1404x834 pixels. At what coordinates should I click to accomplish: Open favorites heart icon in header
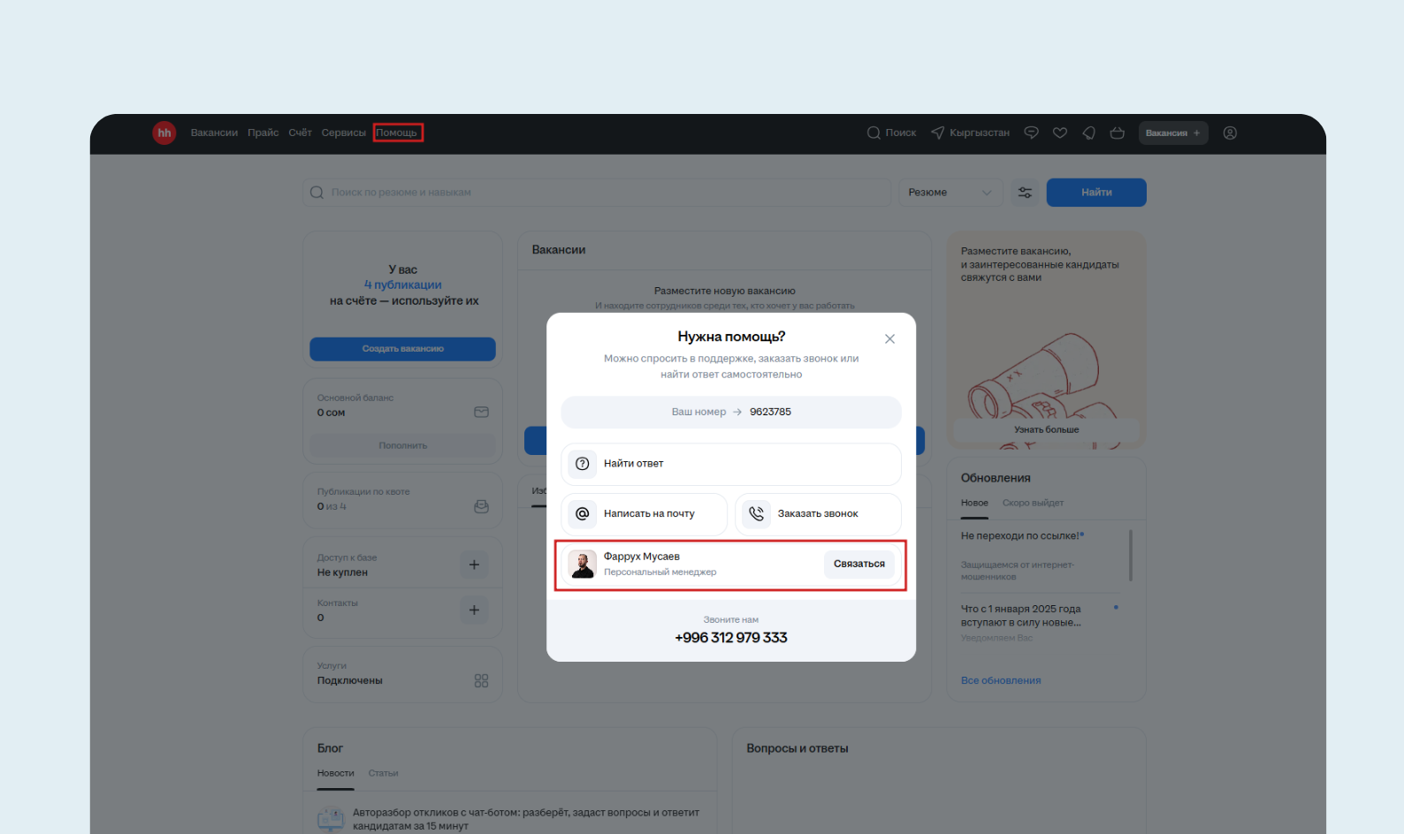point(1060,133)
